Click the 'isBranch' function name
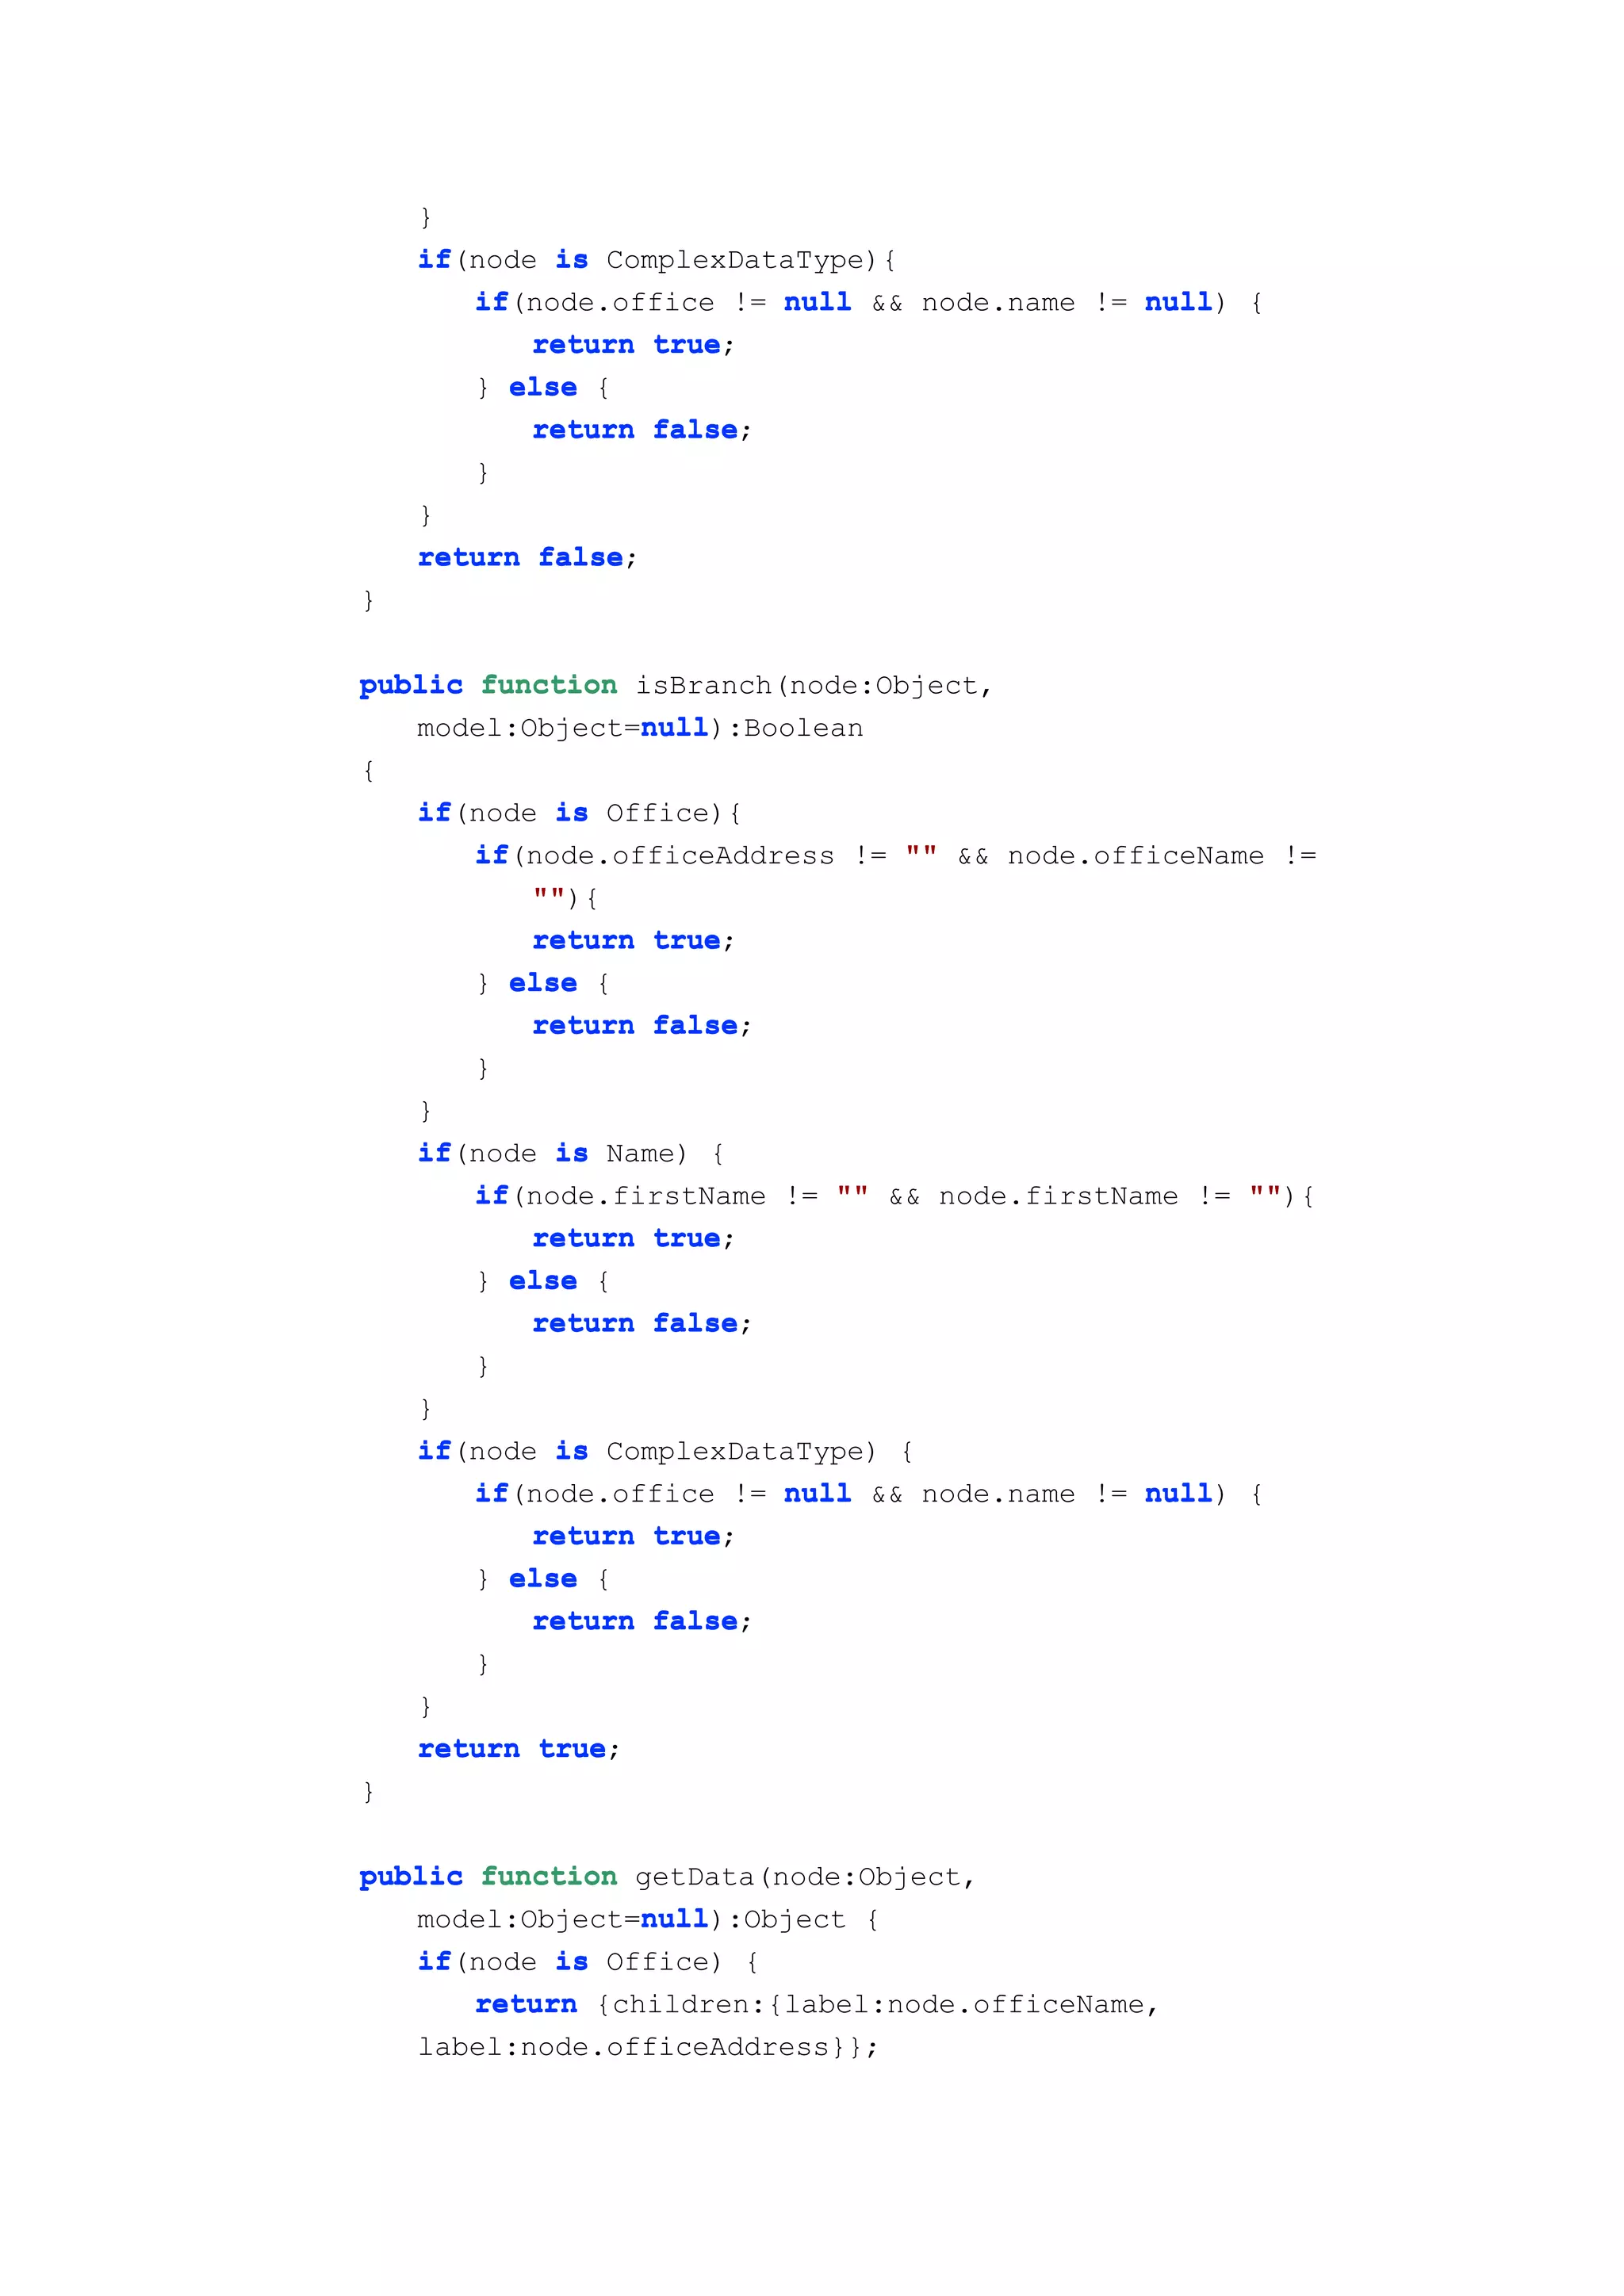The height and width of the screenshot is (2296, 1624). pyautogui.click(x=706, y=686)
